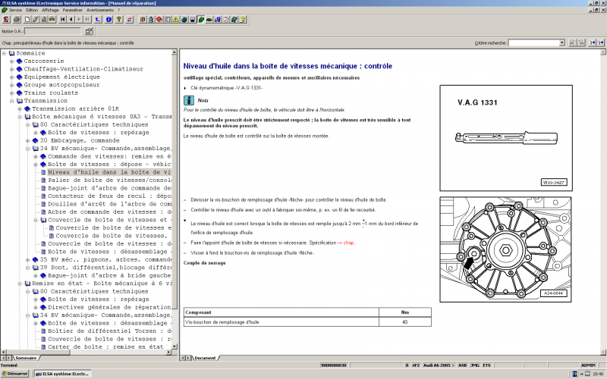Click into the Notice O.R. input field
Image resolution: width=607 pixels, height=379 pixels.
point(53,31)
